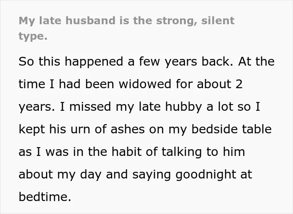Click the final word "bedtime."

[45, 197]
